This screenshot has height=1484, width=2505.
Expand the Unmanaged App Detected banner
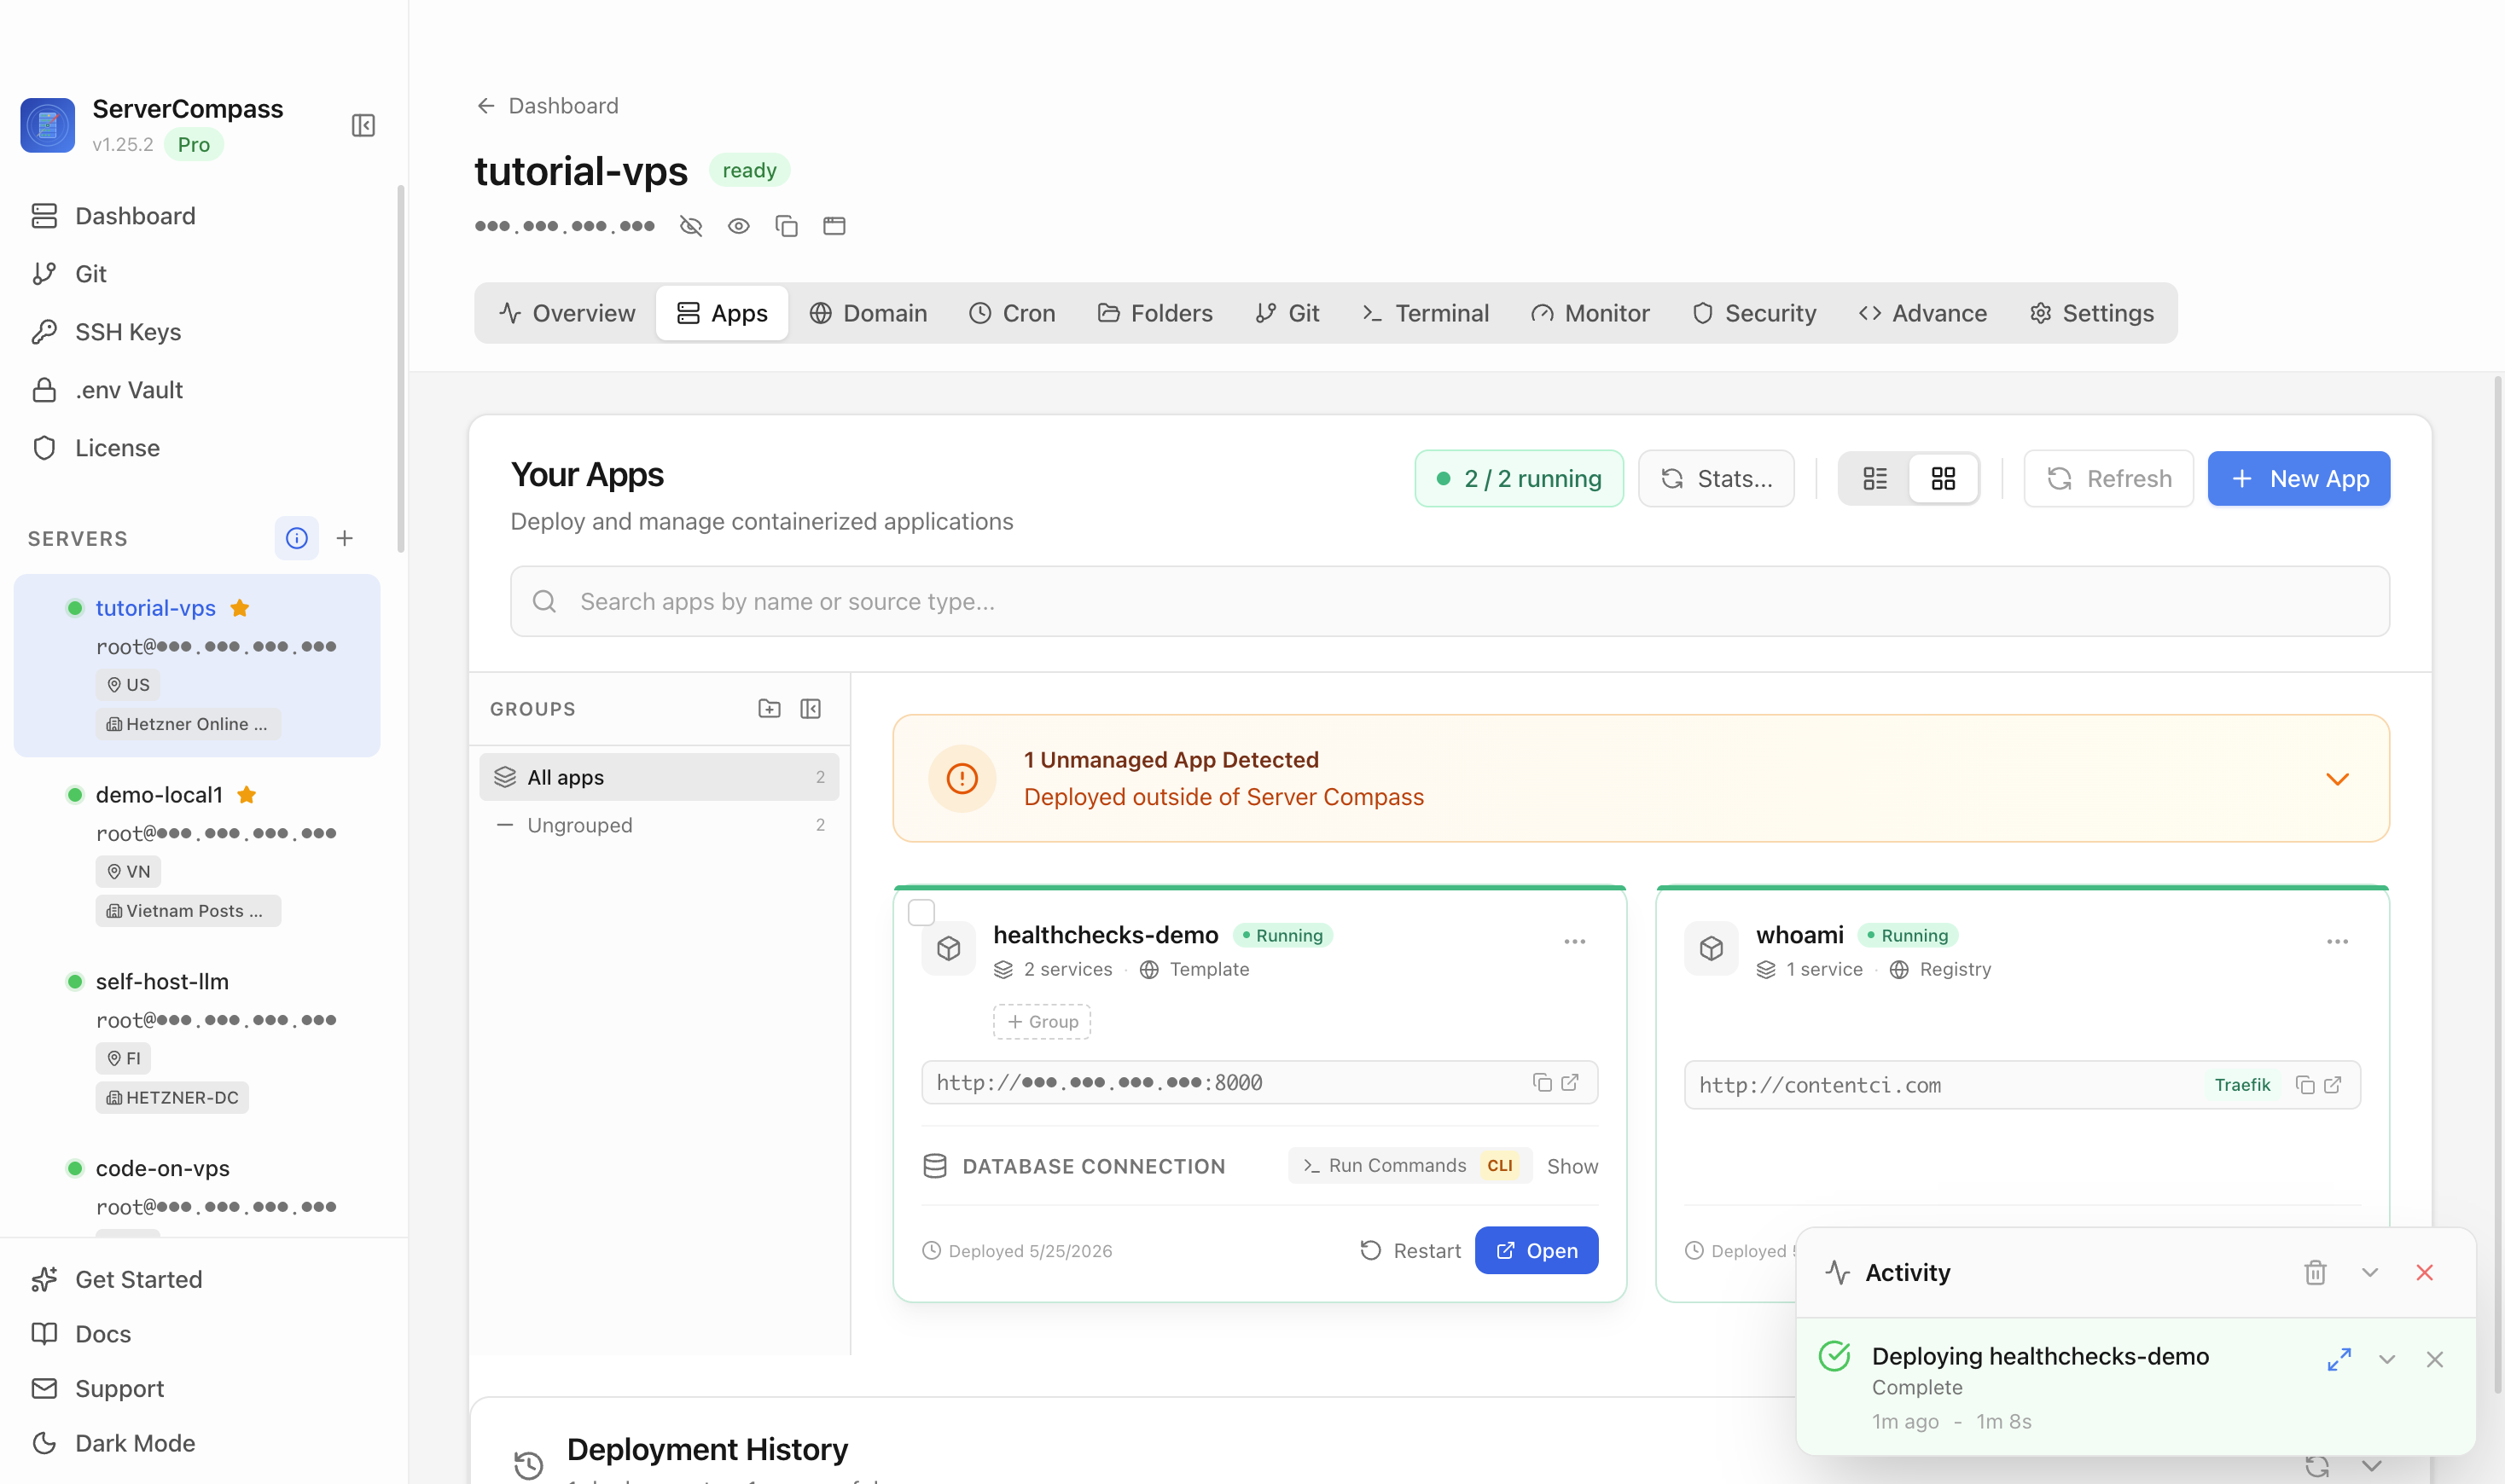click(x=2337, y=779)
